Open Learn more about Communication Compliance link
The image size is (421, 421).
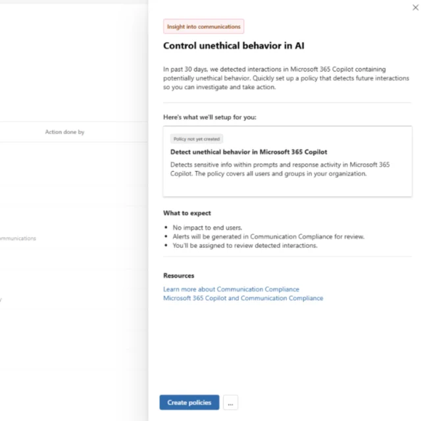tap(231, 289)
